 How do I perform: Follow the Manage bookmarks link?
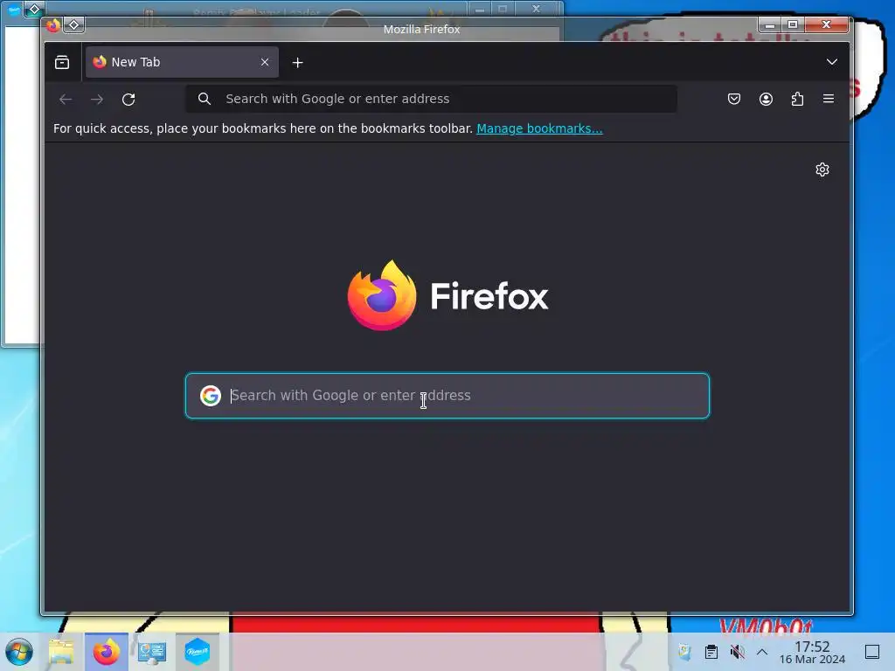(x=539, y=128)
